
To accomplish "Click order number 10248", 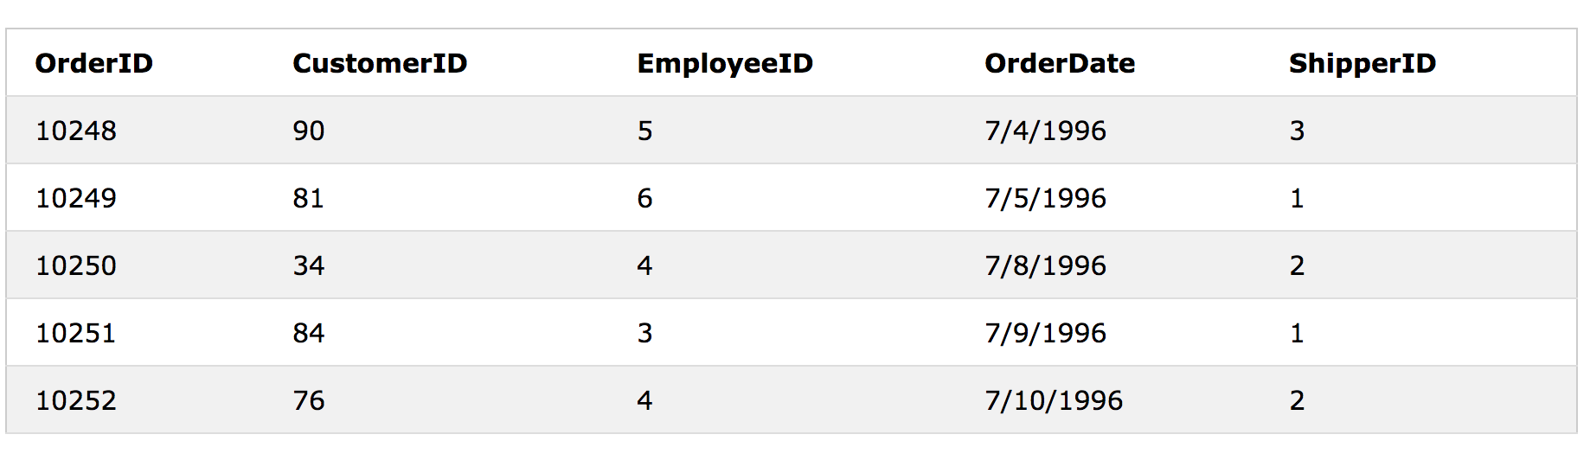I will click(x=76, y=131).
